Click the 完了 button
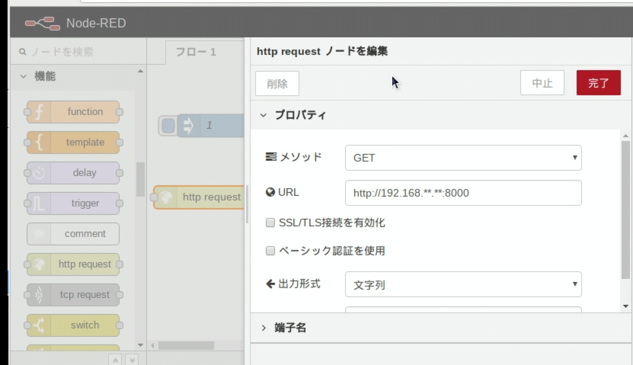Viewport: 633px width, 365px height. click(598, 83)
